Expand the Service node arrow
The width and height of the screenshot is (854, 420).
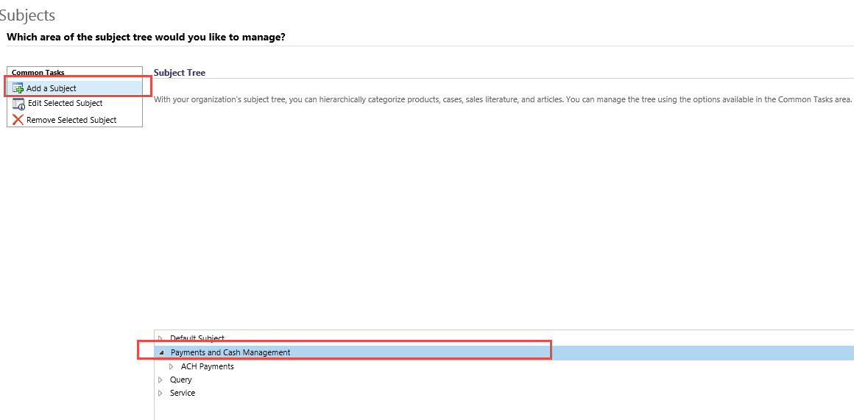click(x=160, y=393)
